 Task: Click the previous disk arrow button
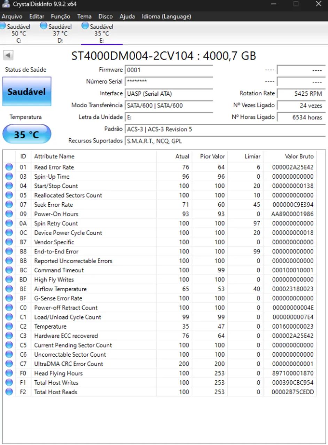8,55
